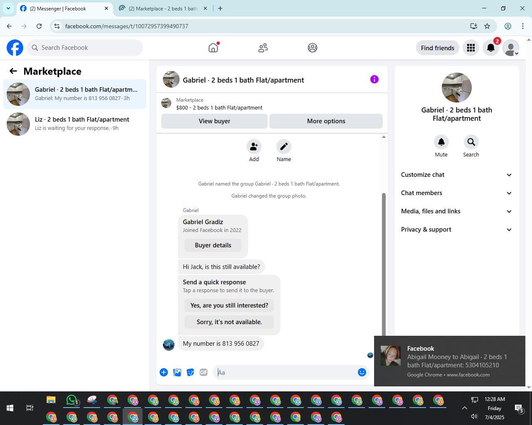532x425 pixels.
Task: Send quick response Yes, are you still interested?
Action: tap(229, 305)
